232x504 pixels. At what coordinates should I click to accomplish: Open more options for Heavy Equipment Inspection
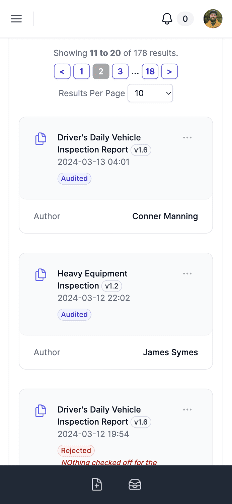(187, 274)
